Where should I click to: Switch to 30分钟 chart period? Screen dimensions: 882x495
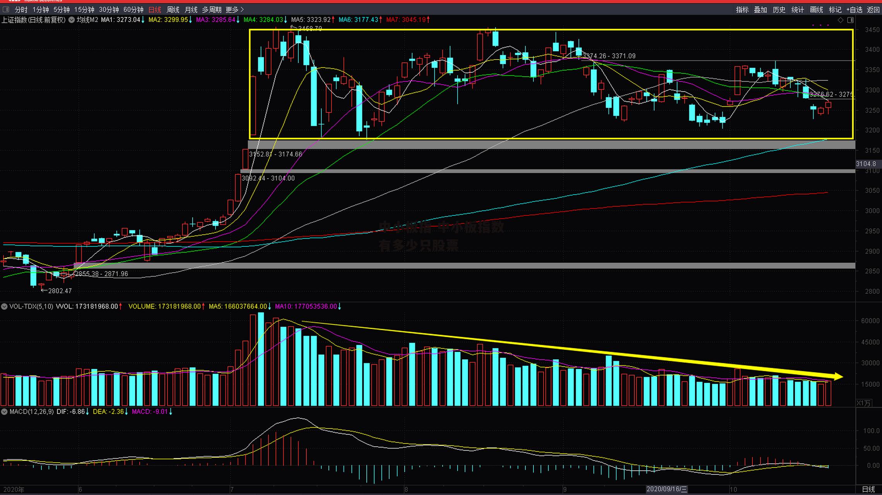(109, 10)
